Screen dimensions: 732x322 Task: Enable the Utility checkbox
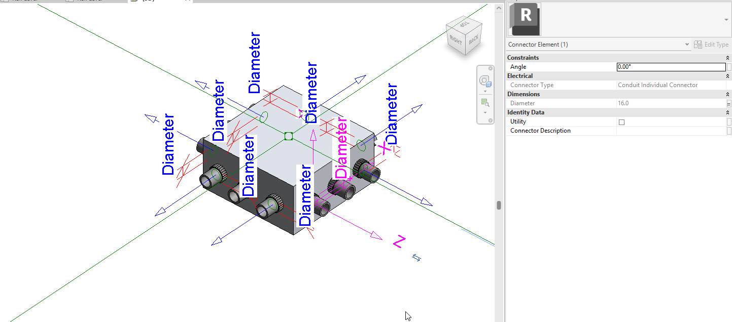(621, 122)
